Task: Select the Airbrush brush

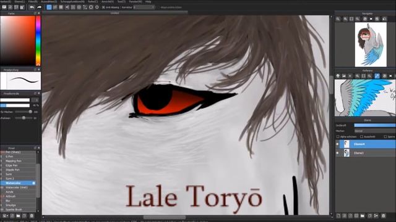Action: click(x=18, y=196)
